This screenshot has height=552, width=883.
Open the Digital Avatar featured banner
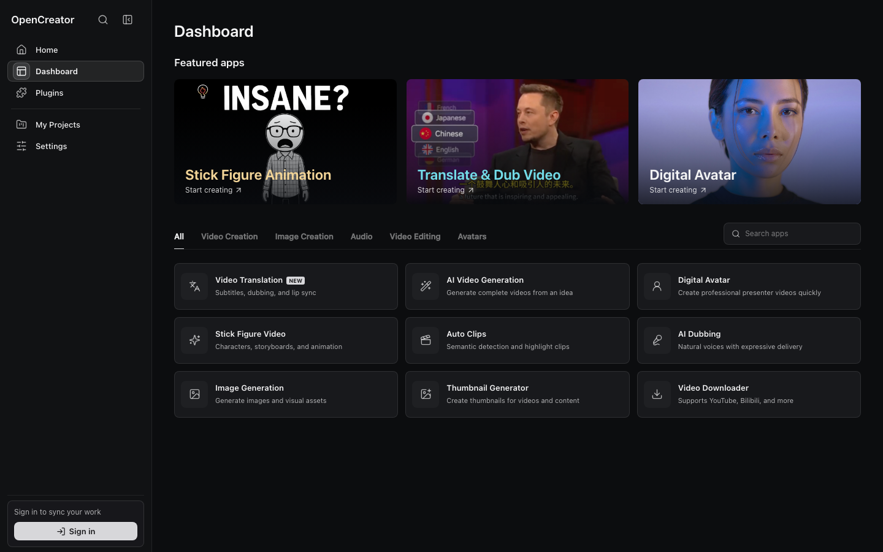(749, 142)
